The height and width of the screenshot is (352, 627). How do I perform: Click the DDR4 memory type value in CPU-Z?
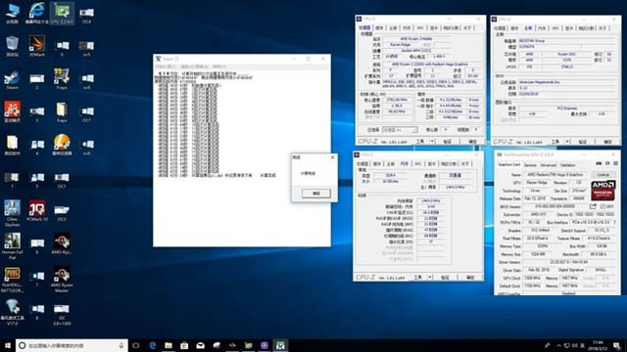390,175
